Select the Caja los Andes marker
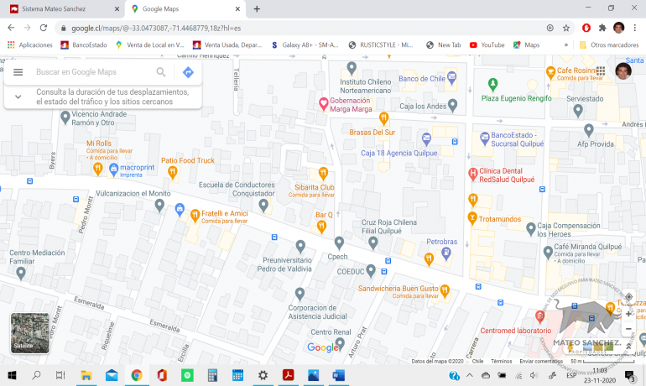This screenshot has height=386, width=646. (453, 106)
